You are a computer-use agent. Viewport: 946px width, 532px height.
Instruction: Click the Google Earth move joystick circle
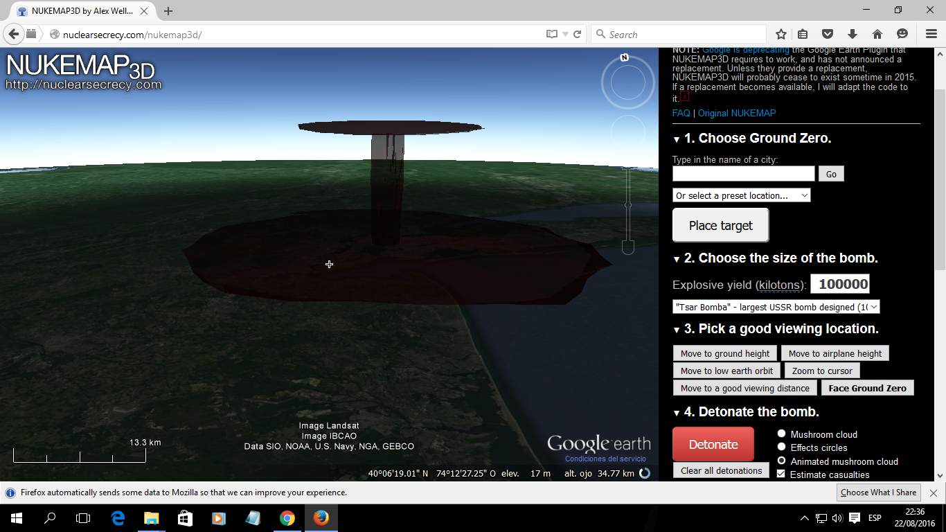click(x=629, y=132)
